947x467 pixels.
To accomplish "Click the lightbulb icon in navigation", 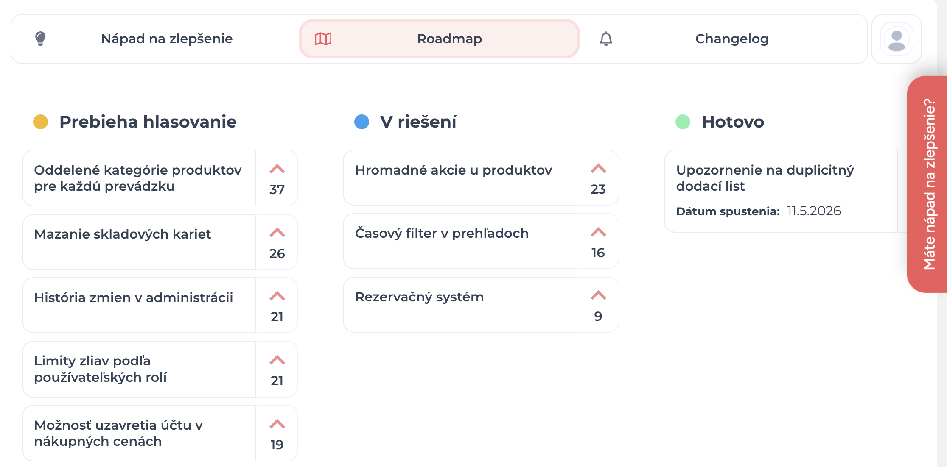I will 40,39.
